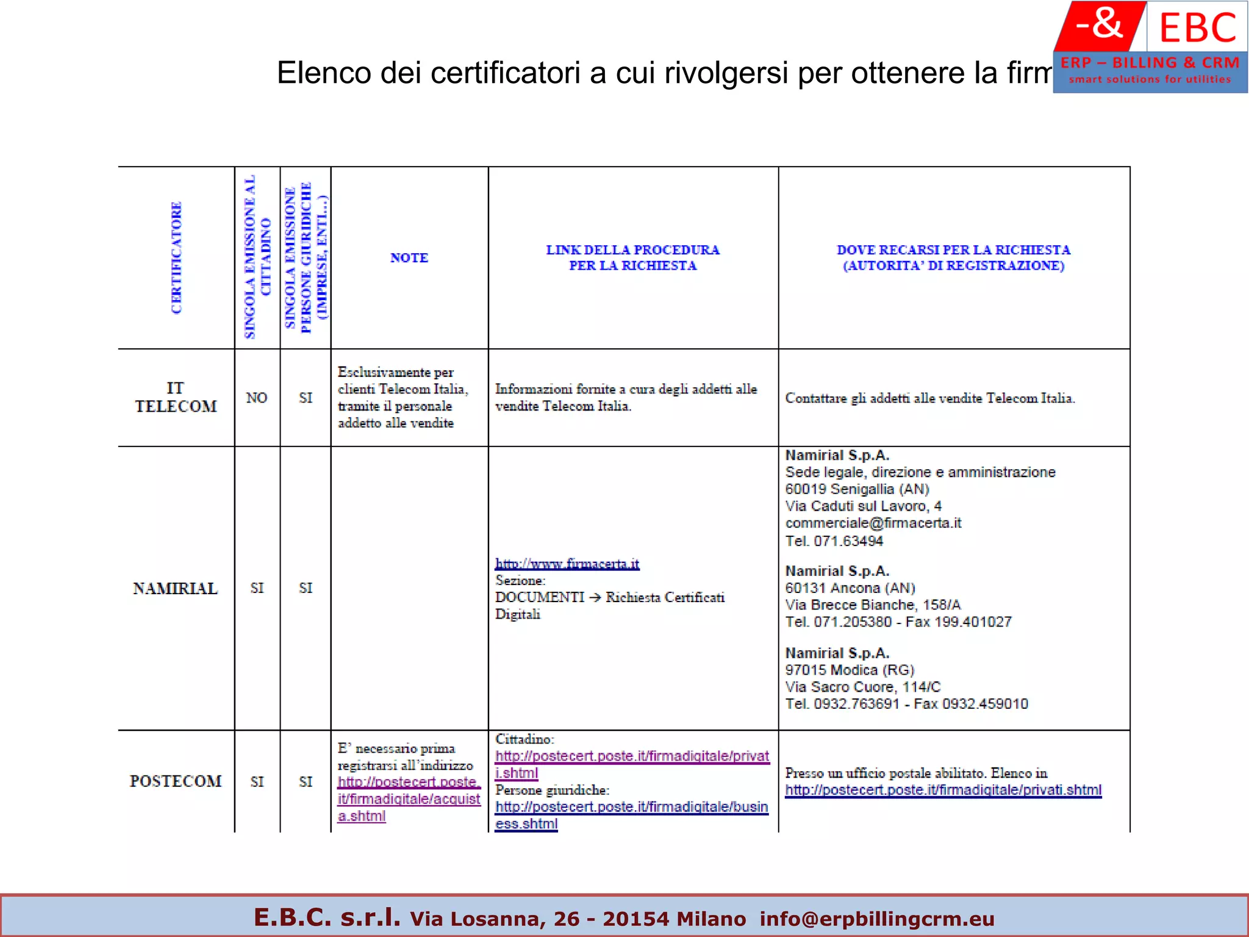
Task: Click the SINGOLA EMISSIONE PERSONE GIURIDICHE header
Action: coord(306,257)
